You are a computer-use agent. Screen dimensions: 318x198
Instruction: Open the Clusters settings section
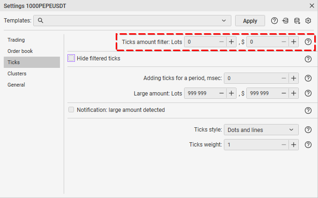[32, 73]
